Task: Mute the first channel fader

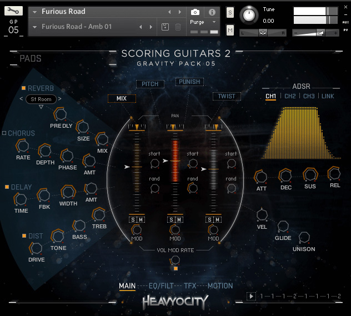Action: pos(141,220)
